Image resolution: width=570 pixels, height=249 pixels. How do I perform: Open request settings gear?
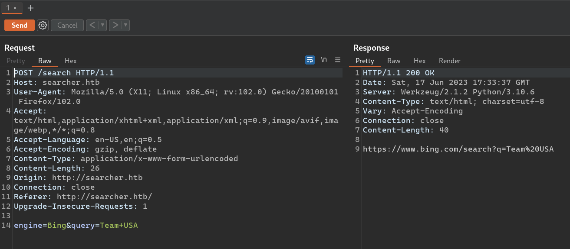(x=43, y=25)
